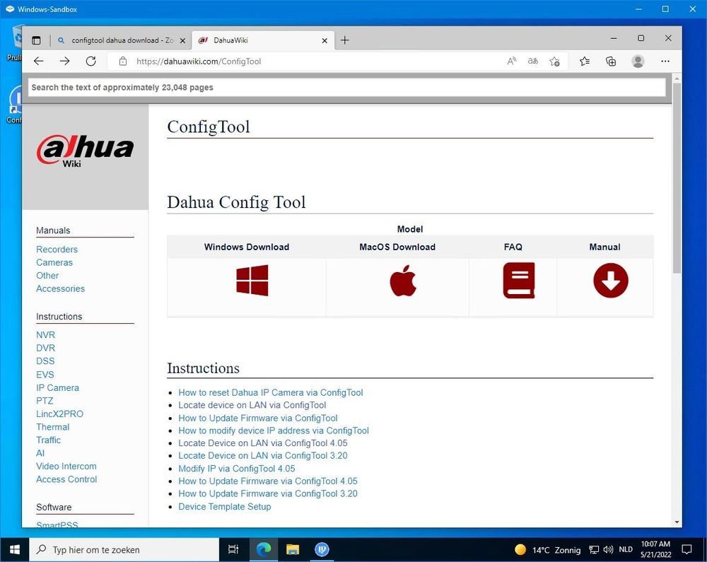This screenshot has width=707, height=562.
Task: Open the LincX2PRO link
Action: [59, 414]
